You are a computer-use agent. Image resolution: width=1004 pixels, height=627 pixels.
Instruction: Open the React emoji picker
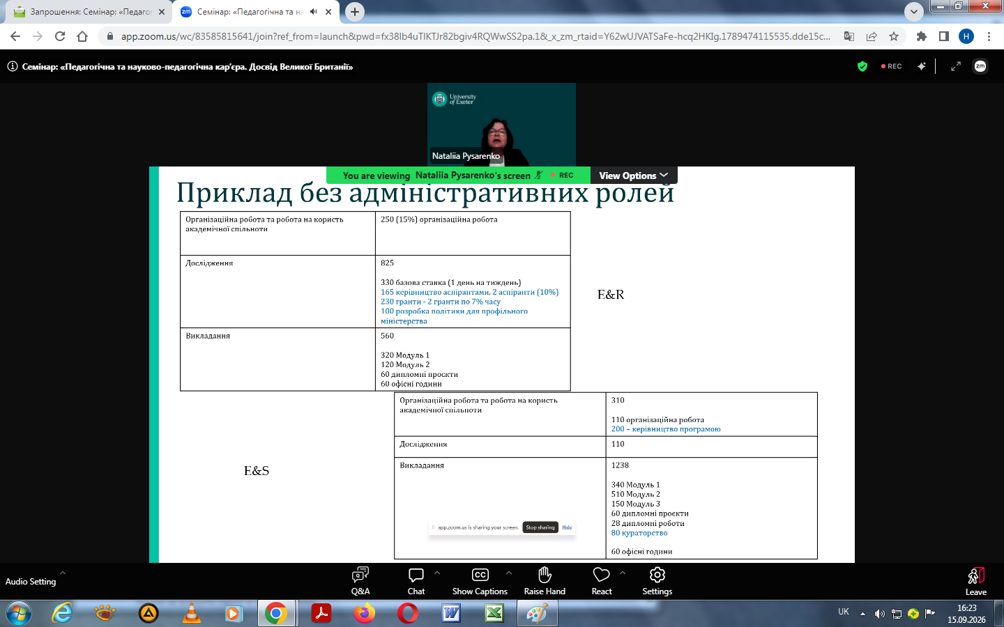tap(602, 581)
